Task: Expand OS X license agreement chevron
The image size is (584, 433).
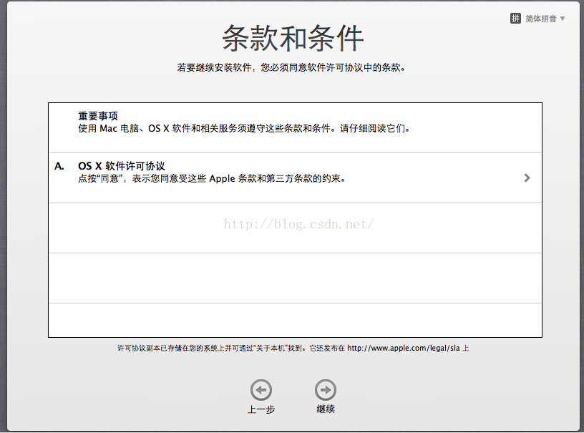Action: tap(527, 178)
